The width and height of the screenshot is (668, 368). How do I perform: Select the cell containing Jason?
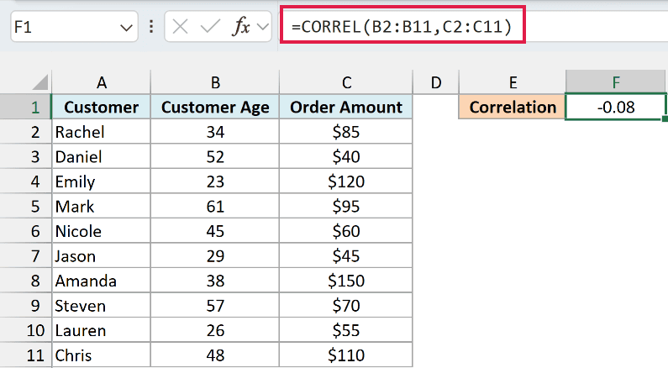102,256
